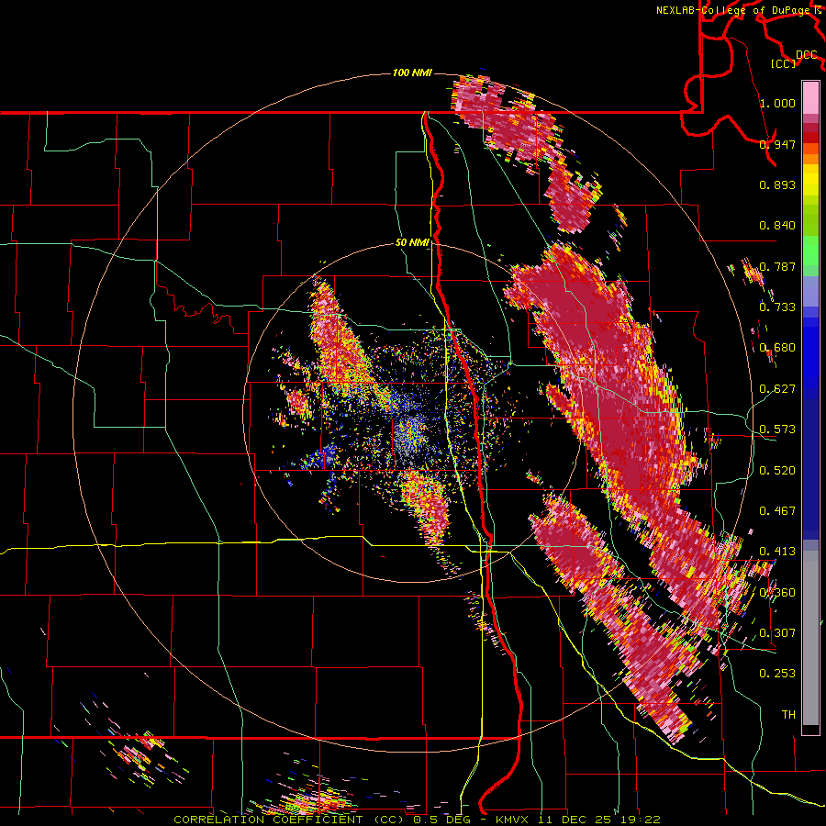
Task: Click the [CC] product label
Action: pos(784,63)
